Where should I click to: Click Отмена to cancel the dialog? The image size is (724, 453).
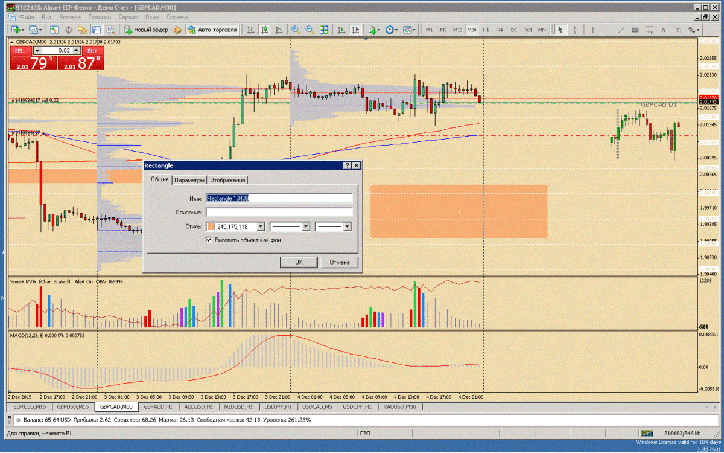tap(340, 262)
